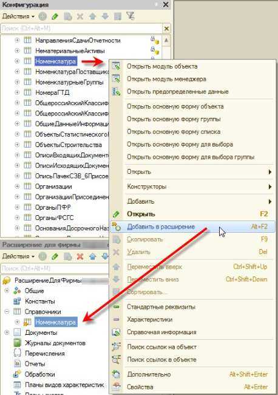Collapse the Справочники node
Screen dimensions: 278x395
tap(7, 312)
